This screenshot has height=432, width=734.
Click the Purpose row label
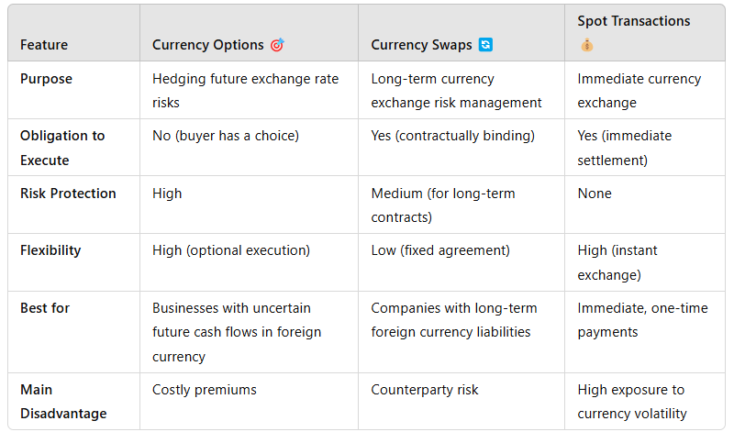(x=47, y=79)
